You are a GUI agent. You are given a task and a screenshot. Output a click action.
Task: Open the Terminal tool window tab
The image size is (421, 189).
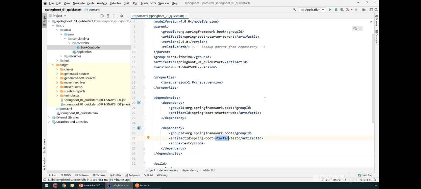tap(99, 175)
